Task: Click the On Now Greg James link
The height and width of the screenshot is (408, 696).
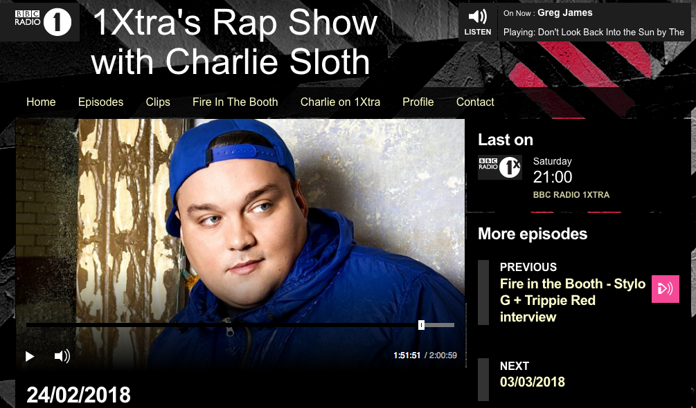Action: pos(564,13)
